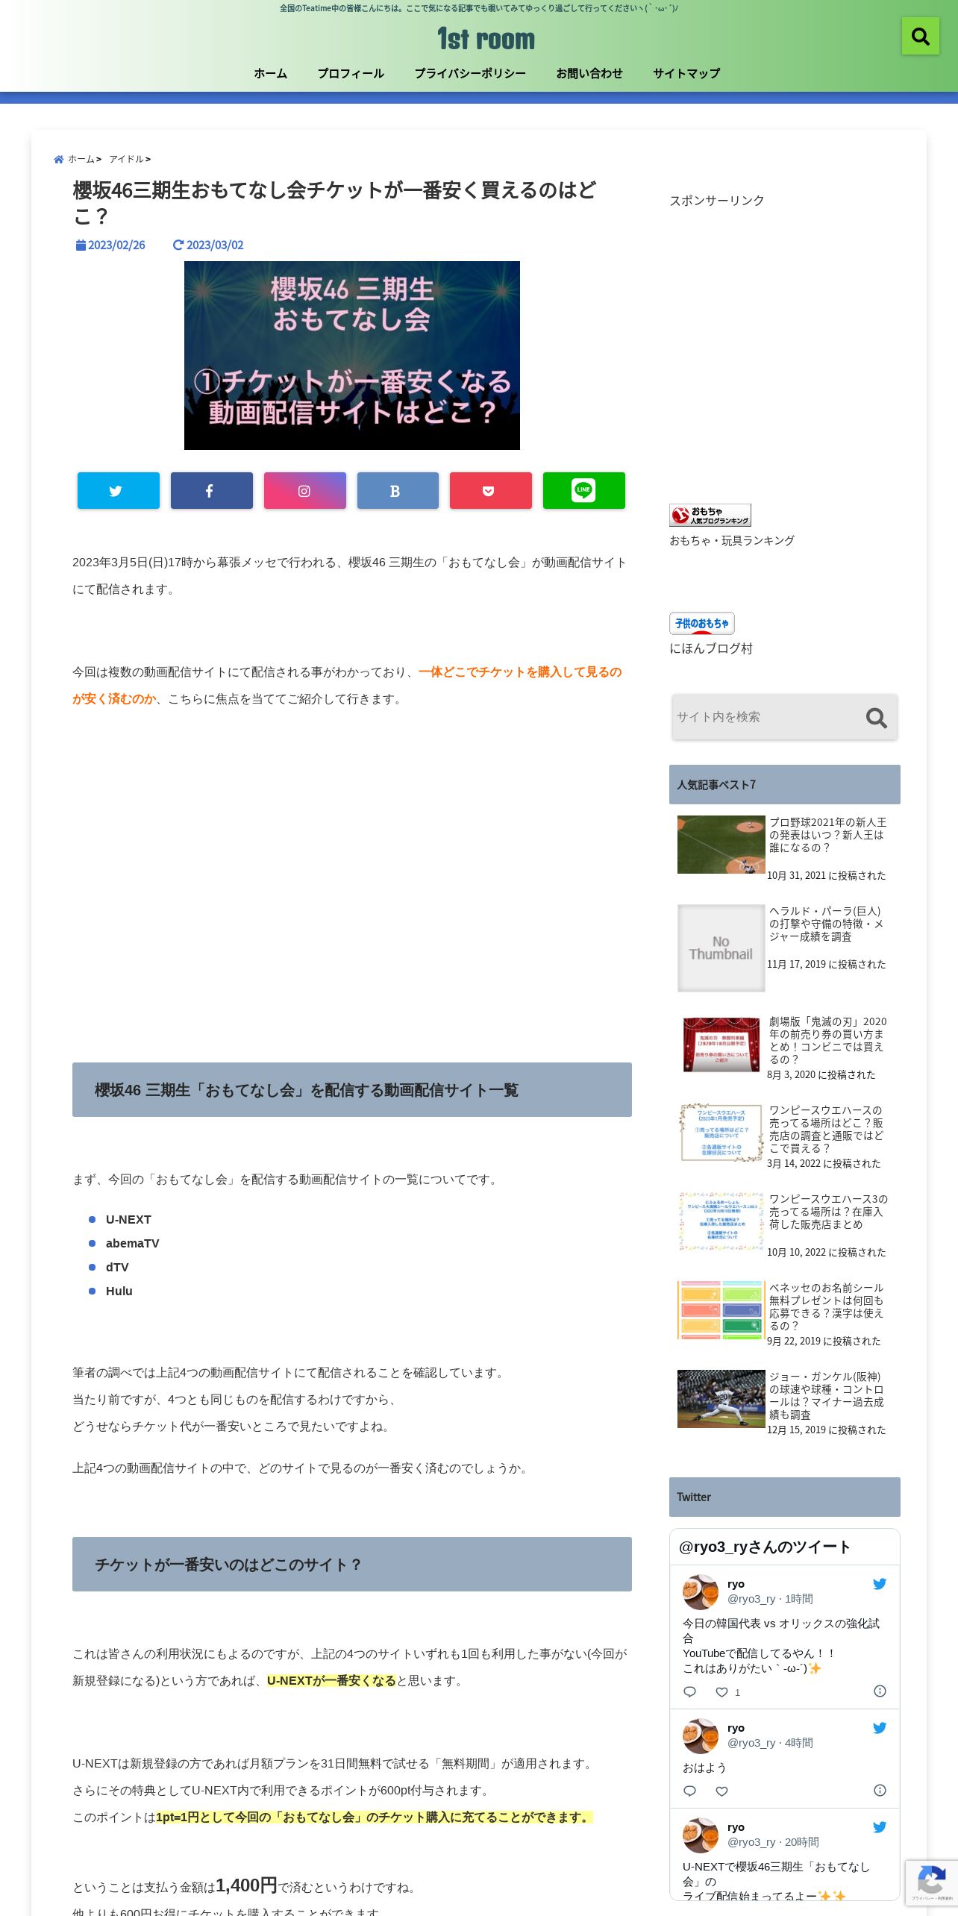
Task: Click the dTV list item
Action: pyautogui.click(x=117, y=1267)
